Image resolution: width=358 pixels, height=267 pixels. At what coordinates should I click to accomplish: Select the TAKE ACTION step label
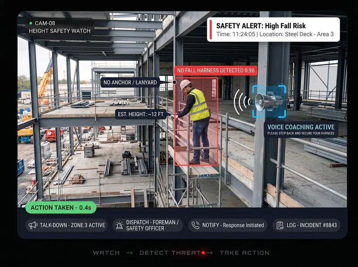(244, 253)
